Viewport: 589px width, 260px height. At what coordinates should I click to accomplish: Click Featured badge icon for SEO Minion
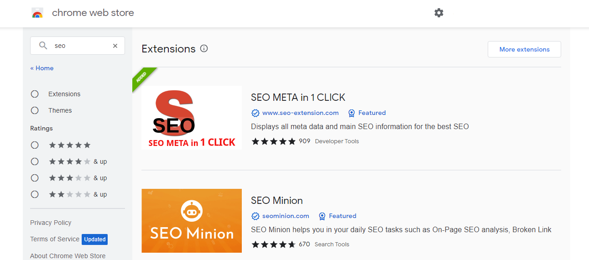click(x=322, y=216)
